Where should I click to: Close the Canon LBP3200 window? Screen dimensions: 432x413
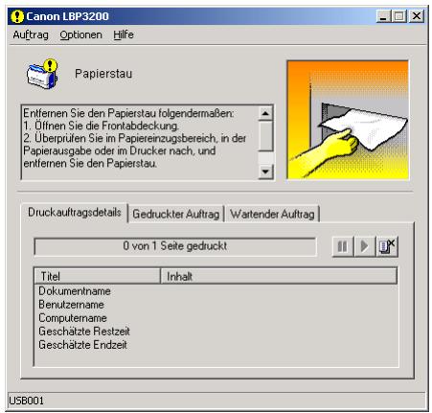[x=417, y=16]
